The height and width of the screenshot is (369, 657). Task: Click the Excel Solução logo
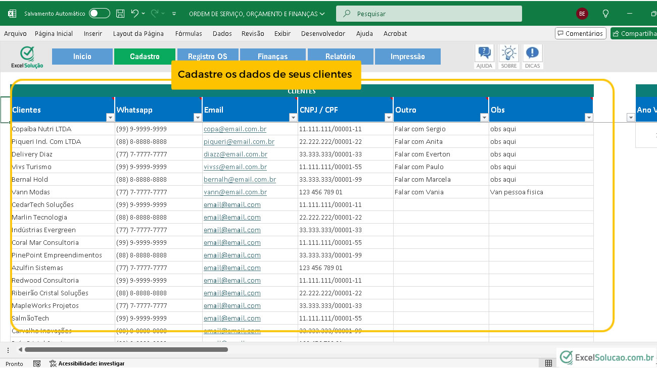pyautogui.click(x=27, y=57)
